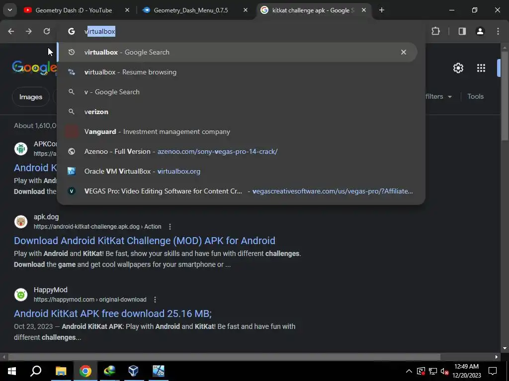509x381 pixels.
Task: Open search Tools
Action: point(475,97)
